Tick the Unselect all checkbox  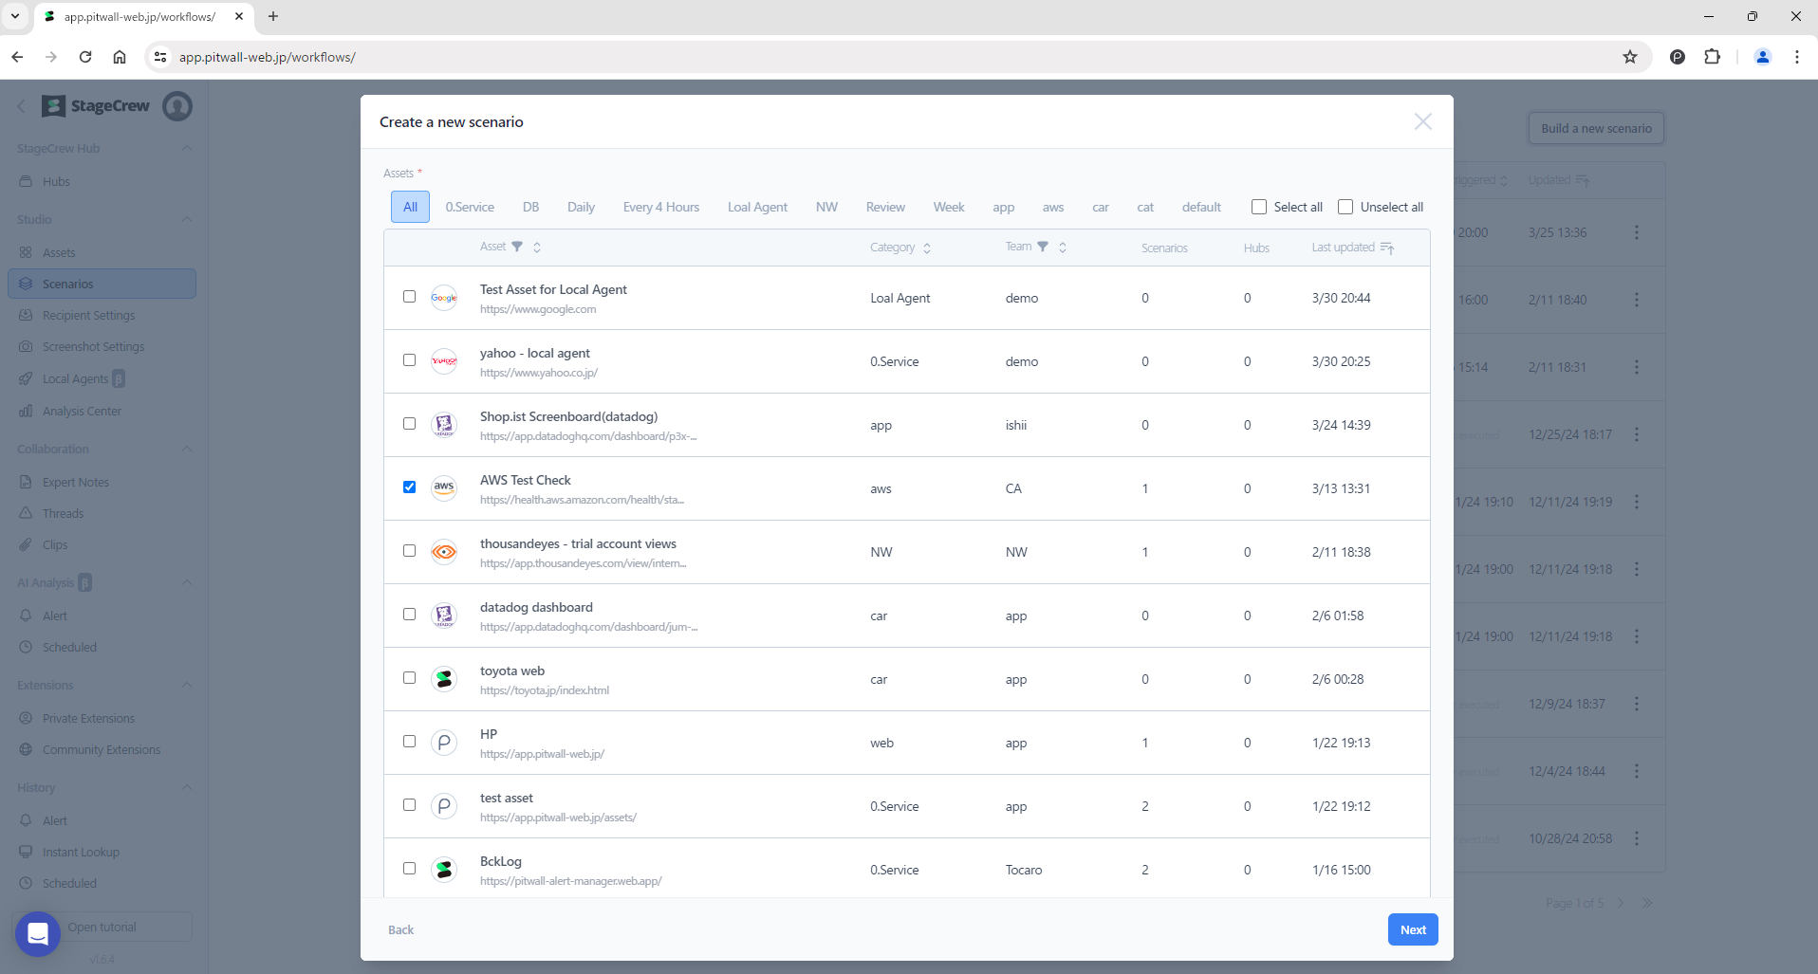click(1345, 207)
